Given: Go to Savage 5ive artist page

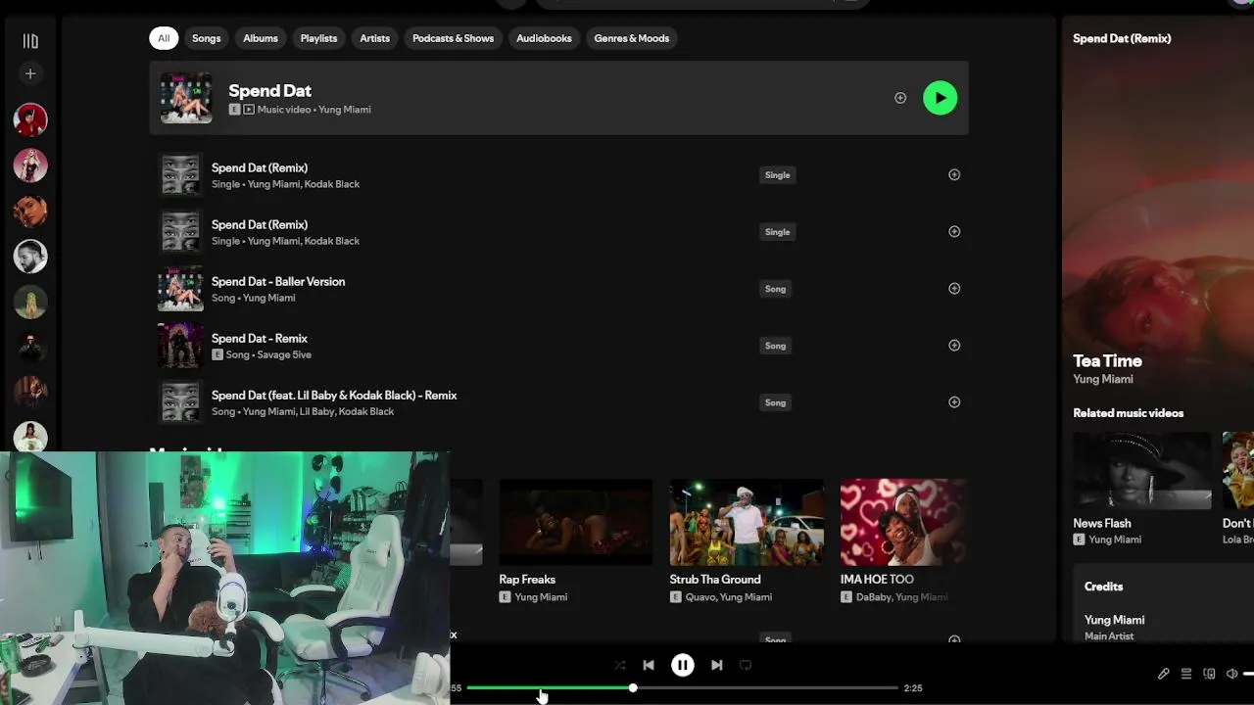Looking at the screenshot, I should 282,354.
